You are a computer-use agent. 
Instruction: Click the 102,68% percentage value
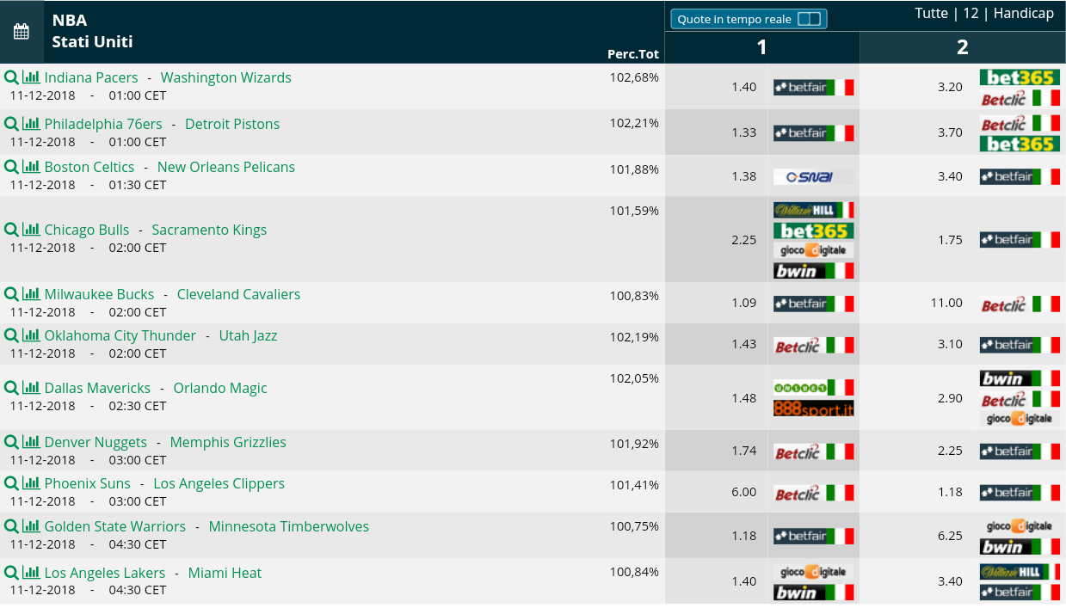click(634, 77)
